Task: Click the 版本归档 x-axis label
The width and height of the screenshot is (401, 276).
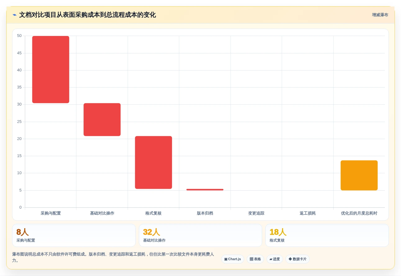Action: click(205, 213)
